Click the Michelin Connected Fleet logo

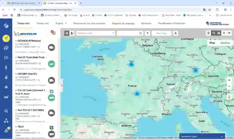218,23
